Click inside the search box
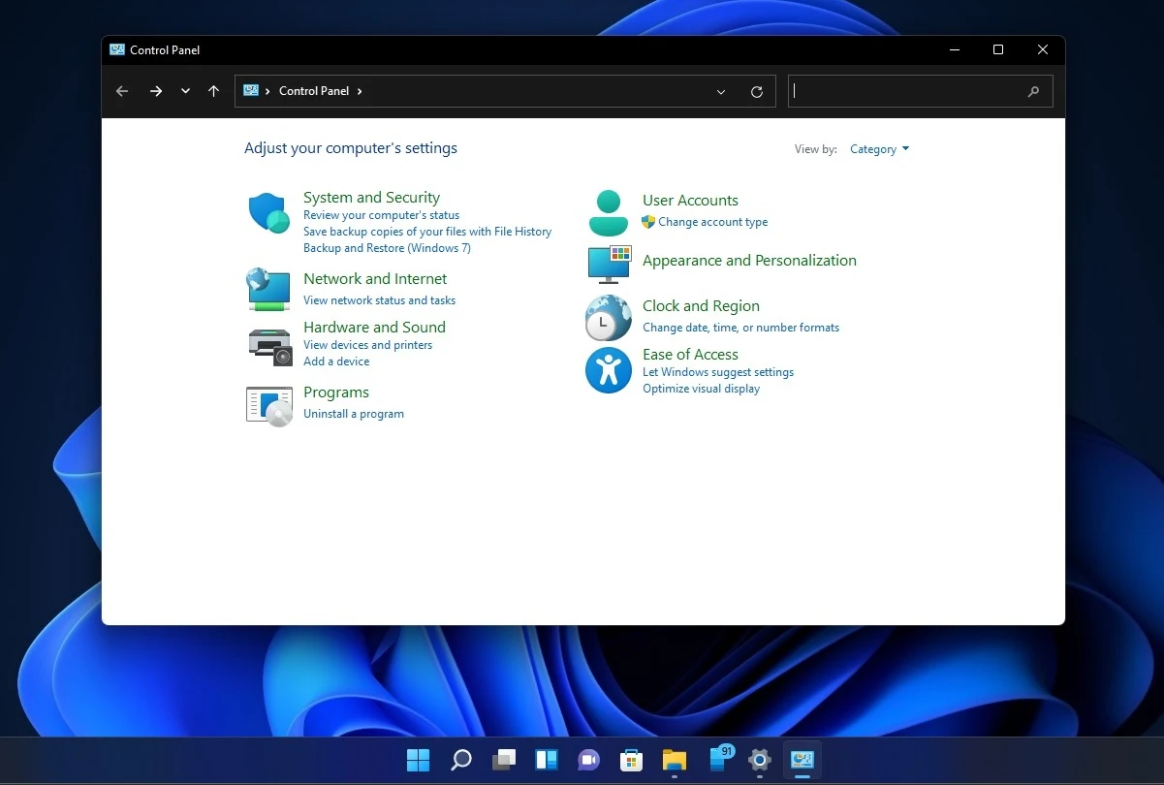Image resolution: width=1164 pixels, height=785 pixels. [x=911, y=91]
